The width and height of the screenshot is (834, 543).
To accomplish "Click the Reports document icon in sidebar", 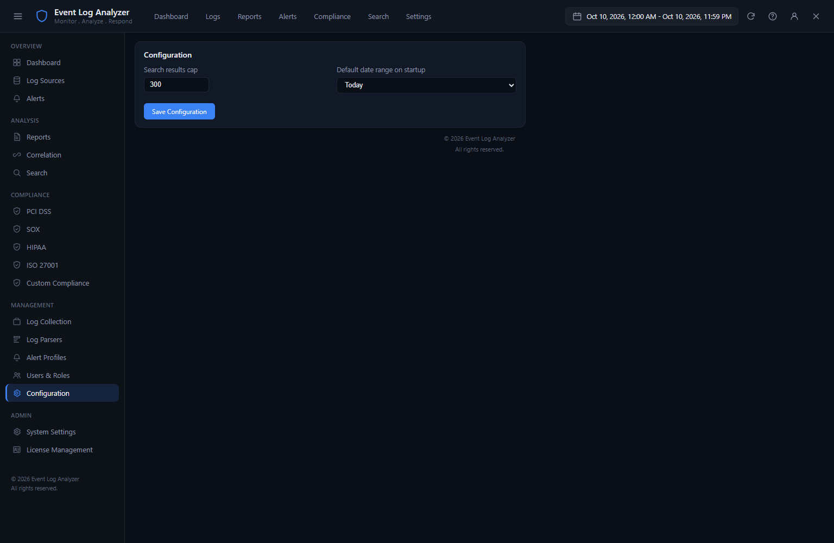I will tap(17, 137).
